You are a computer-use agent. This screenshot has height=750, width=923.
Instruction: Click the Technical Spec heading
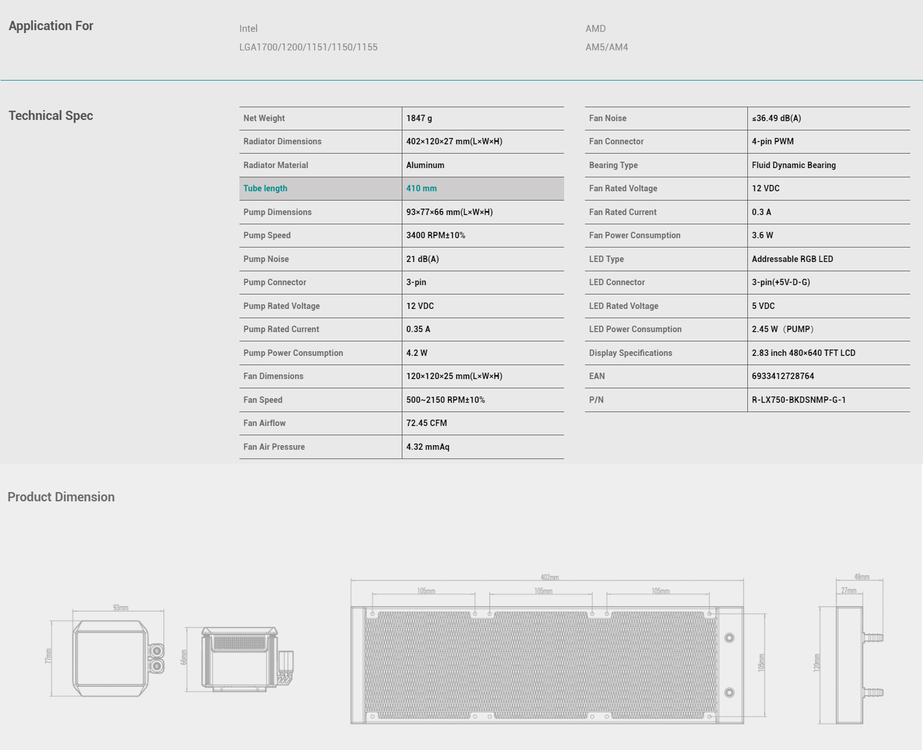51,115
